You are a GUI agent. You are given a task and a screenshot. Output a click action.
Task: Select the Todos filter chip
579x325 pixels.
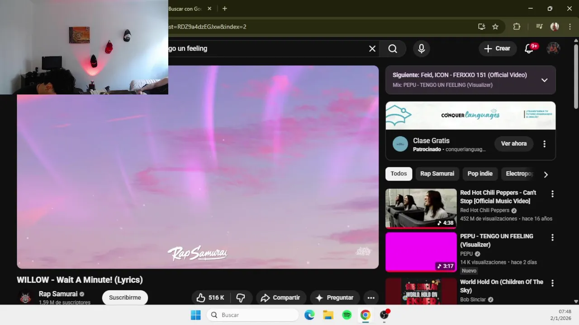(x=399, y=174)
